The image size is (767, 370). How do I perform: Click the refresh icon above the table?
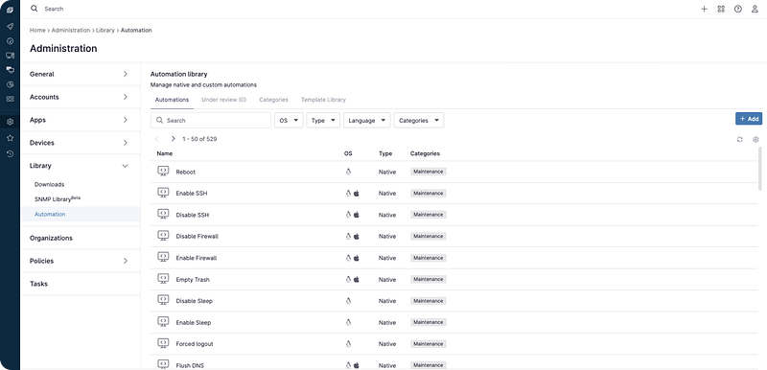tap(739, 139)
